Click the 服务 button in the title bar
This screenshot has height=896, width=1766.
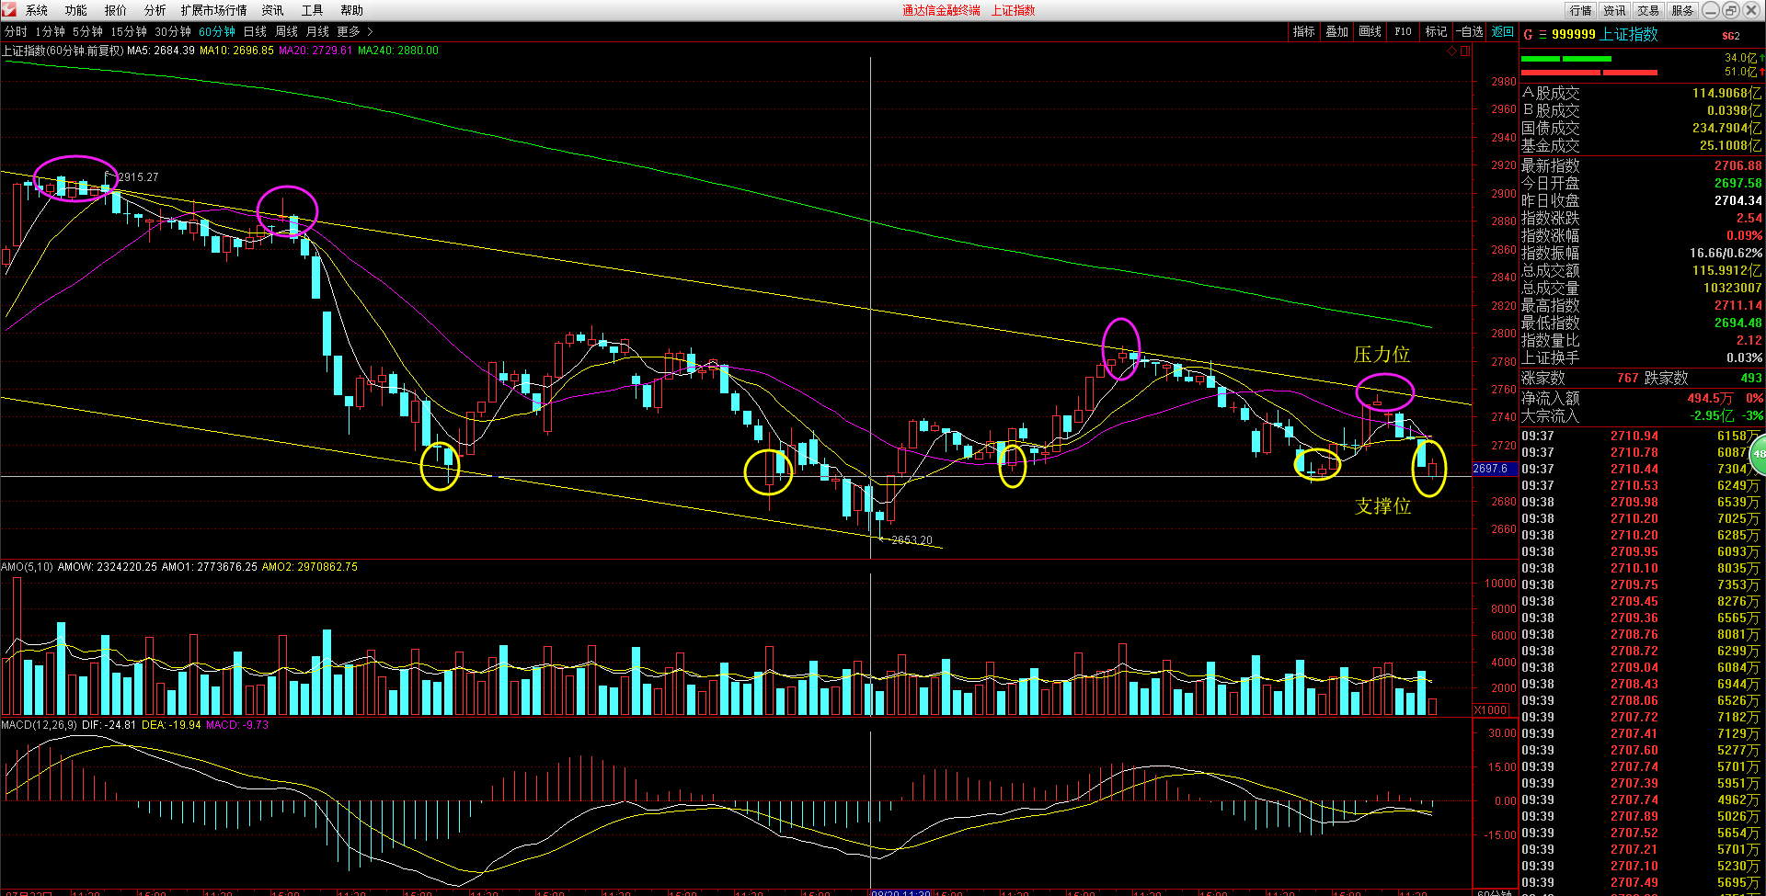point(1683,11)
